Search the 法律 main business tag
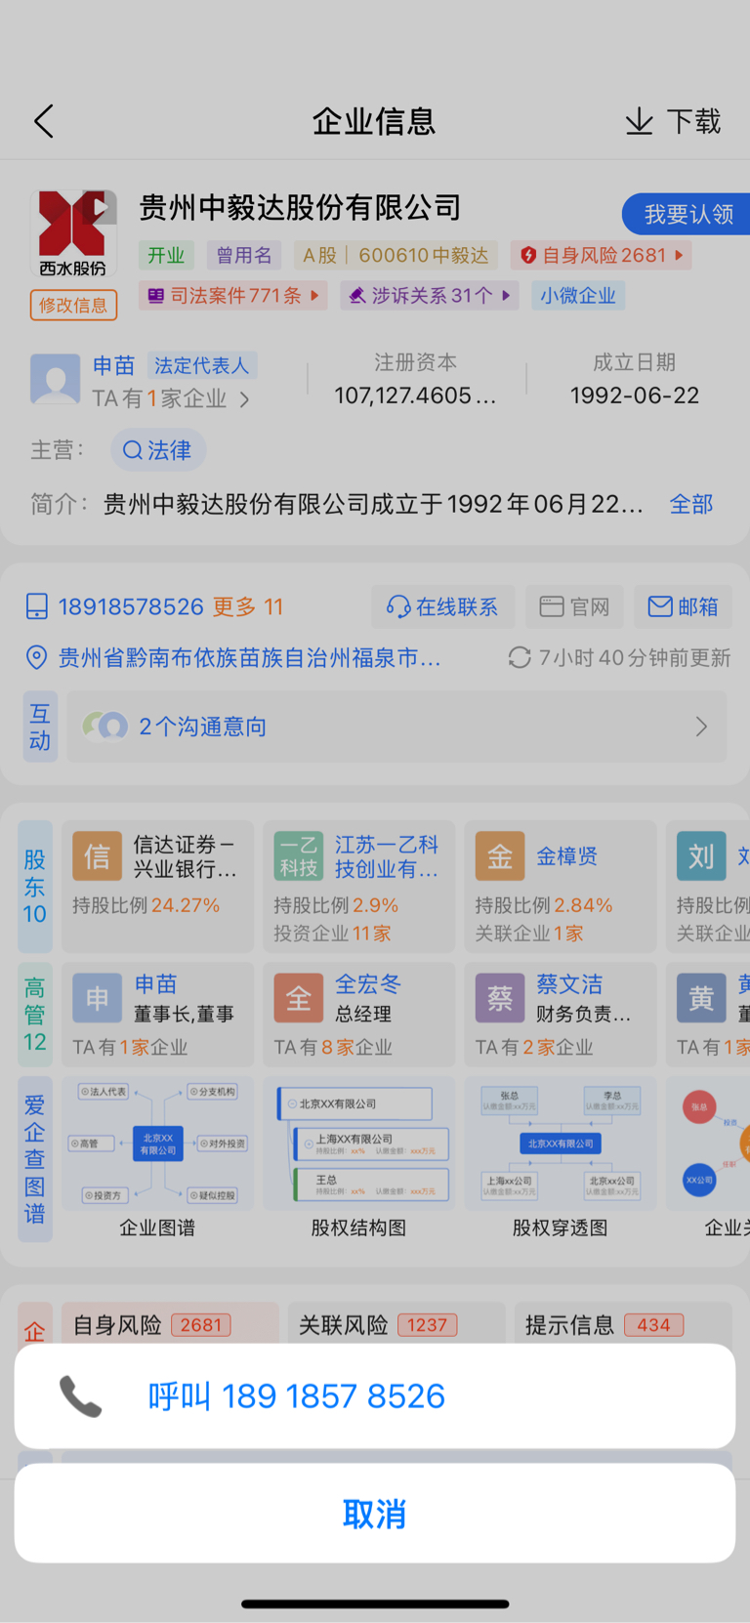 [x=158, y=450]
